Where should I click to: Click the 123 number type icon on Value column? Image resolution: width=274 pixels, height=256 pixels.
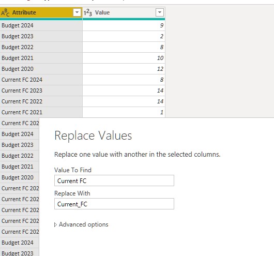pos(88,12)
